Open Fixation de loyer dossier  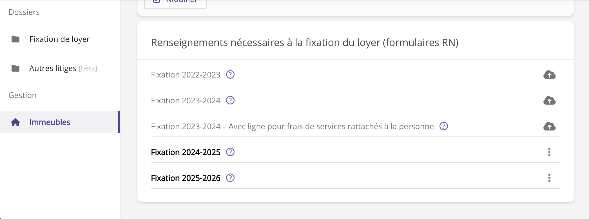59,39
